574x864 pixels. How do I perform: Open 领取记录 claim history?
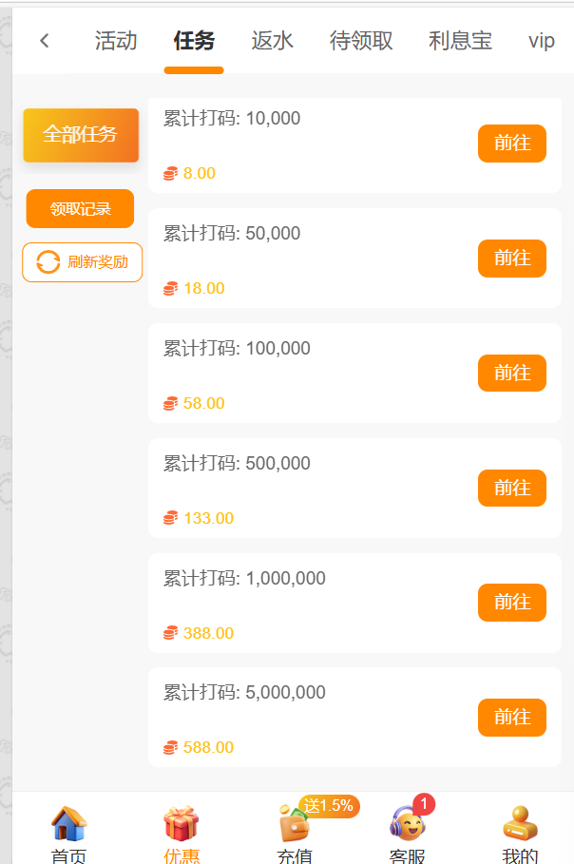[80, 209]
